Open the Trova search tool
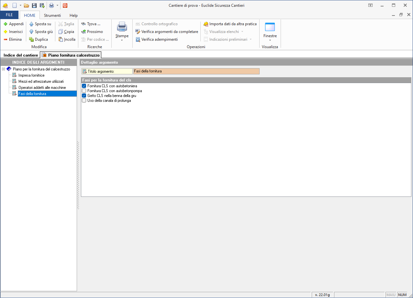This screenshot has width=413, height=298. tap(91, 24)
